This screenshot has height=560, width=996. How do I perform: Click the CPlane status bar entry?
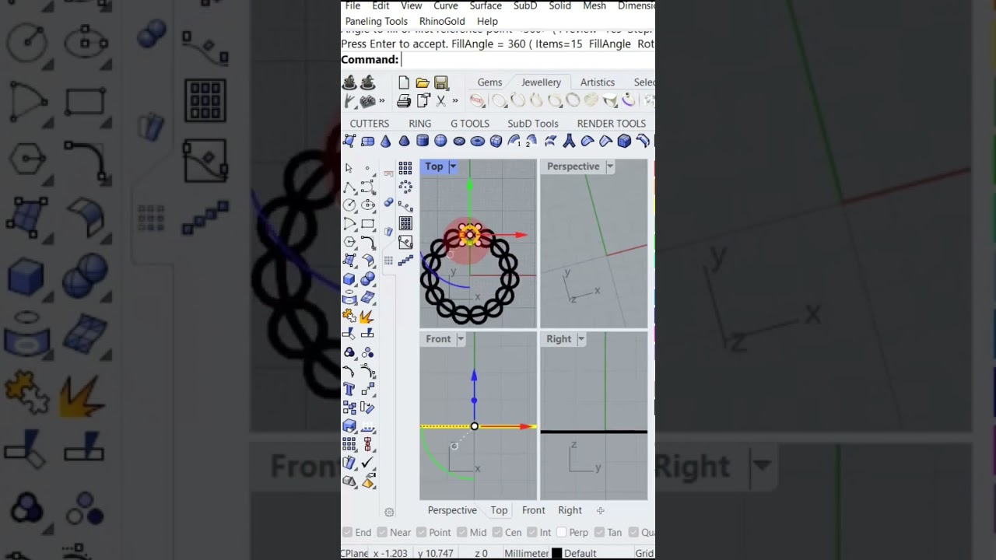click(x=354, y=553)
